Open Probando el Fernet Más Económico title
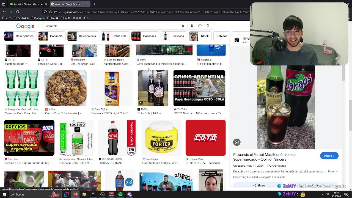 265,157
